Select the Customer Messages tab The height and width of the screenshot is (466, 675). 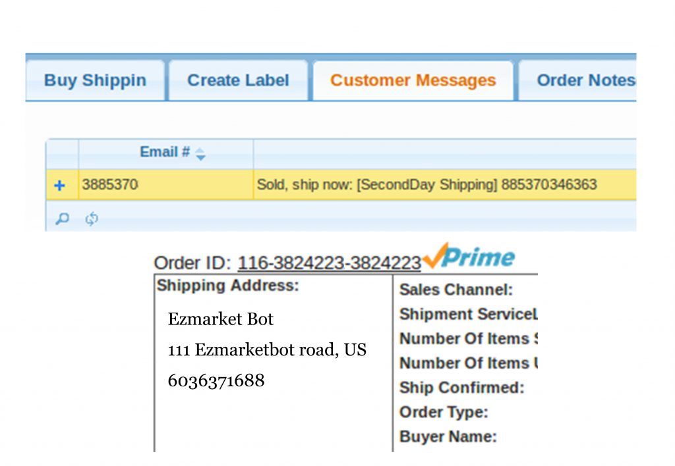(x=413, y=80)
